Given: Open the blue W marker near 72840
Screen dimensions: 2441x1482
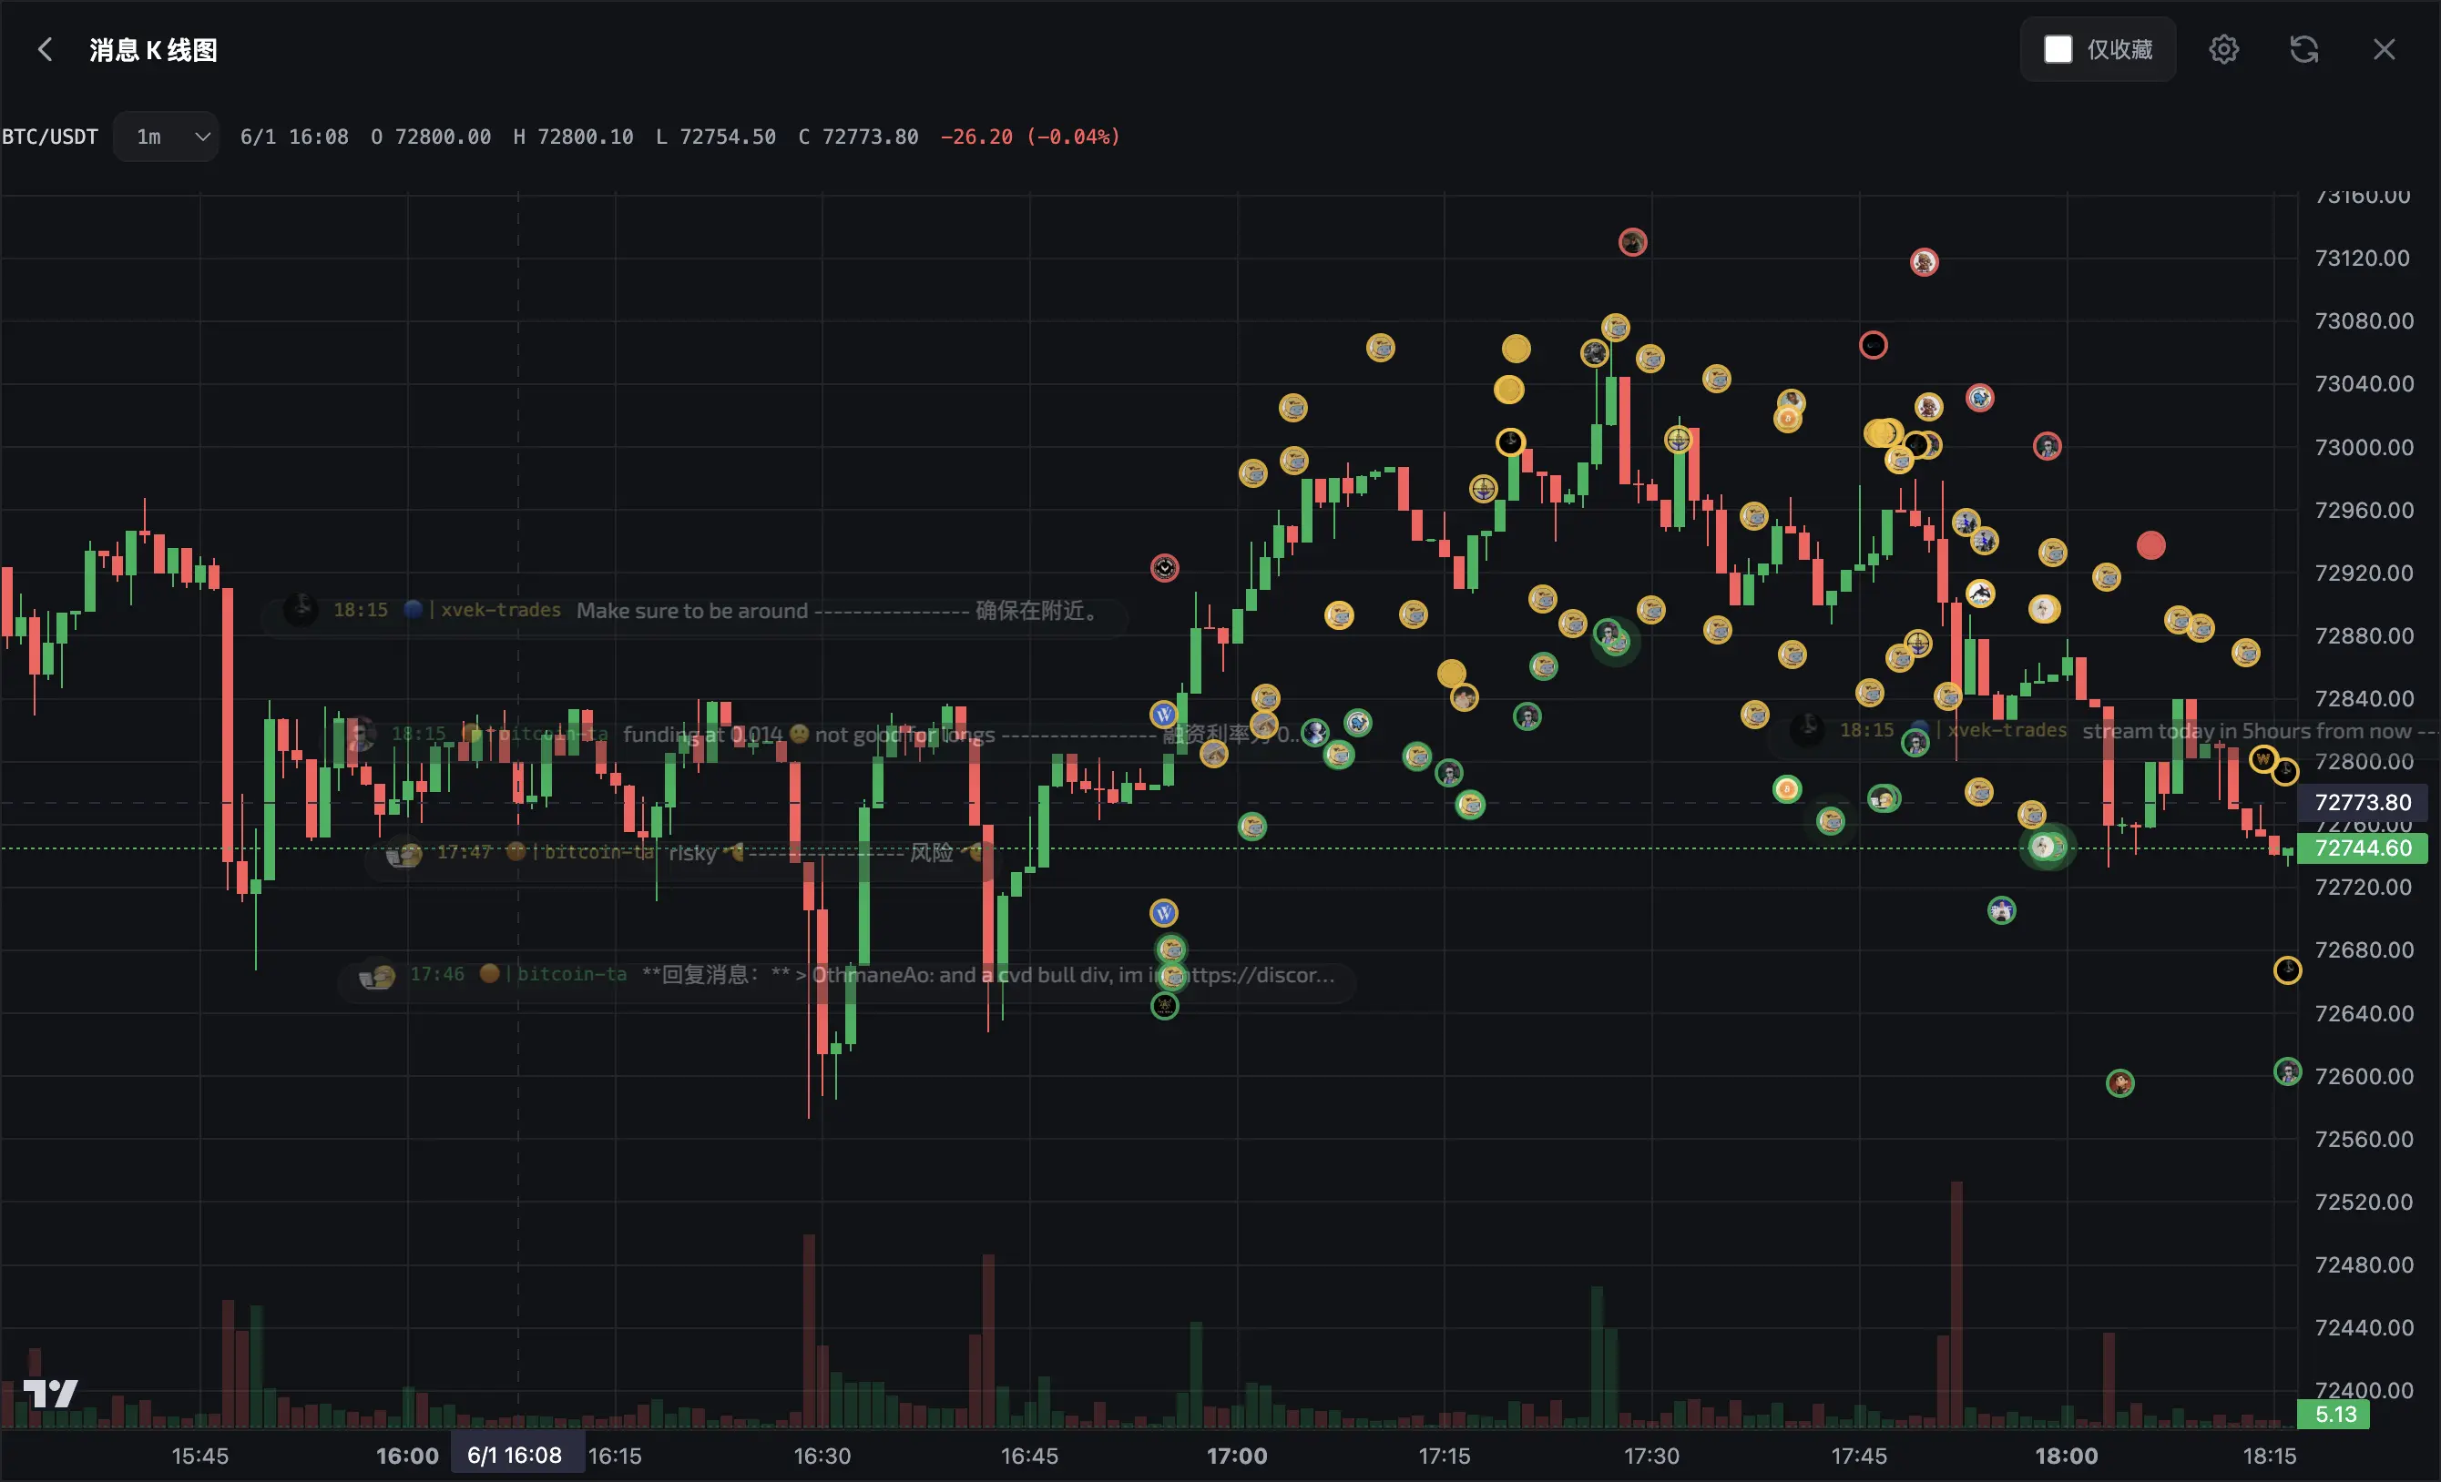Looking at the screenshot, I should 1163,713.
